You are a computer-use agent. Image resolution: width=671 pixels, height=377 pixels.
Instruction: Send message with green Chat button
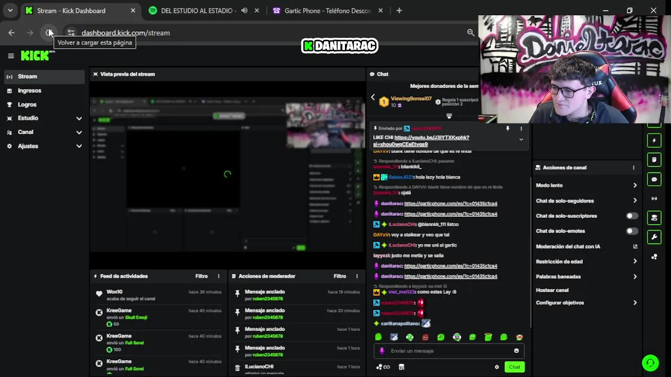point(514,367)
